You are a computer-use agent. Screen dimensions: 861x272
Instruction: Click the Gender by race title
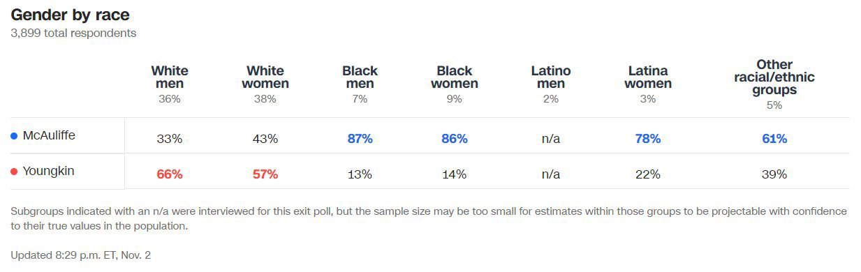tap(70, 15)
